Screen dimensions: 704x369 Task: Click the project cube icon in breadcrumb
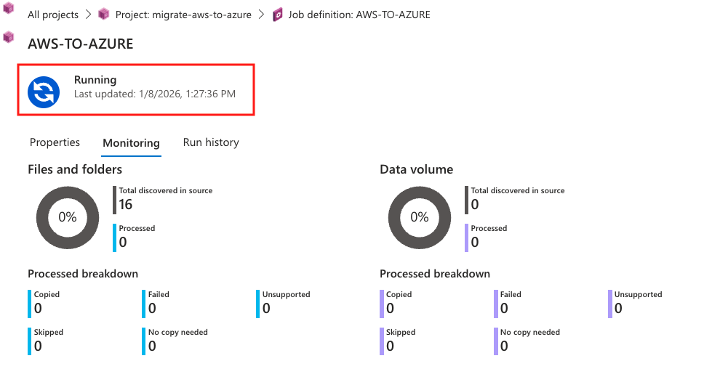tap(104, 15)
